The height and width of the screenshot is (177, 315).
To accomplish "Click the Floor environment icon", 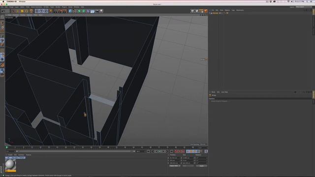I will tap(93, 11).
